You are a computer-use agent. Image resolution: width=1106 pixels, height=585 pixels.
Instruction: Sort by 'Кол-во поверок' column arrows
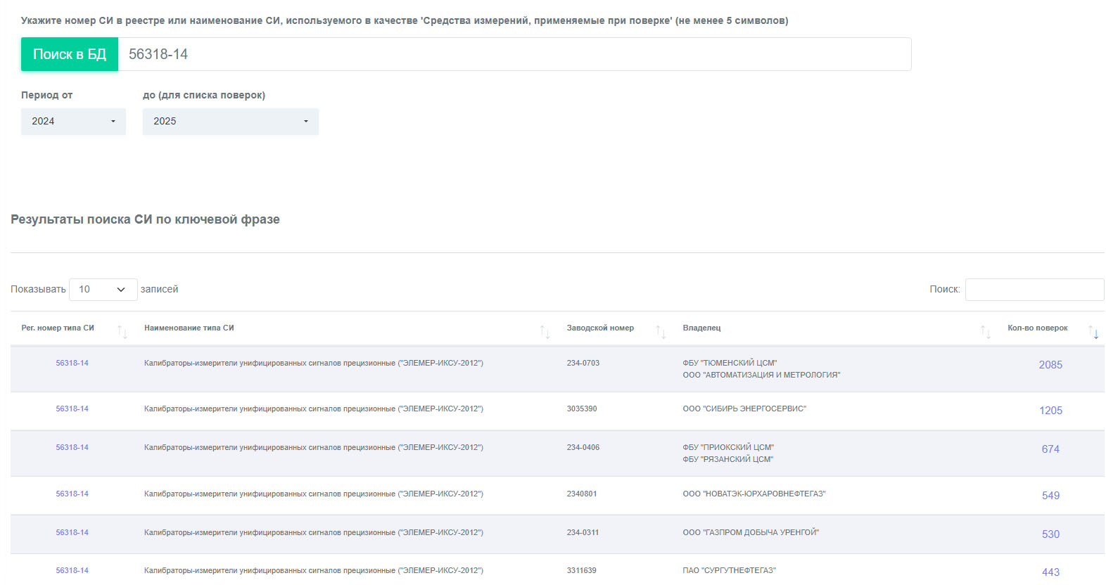pyautogui.click(x=1093, y=332)
